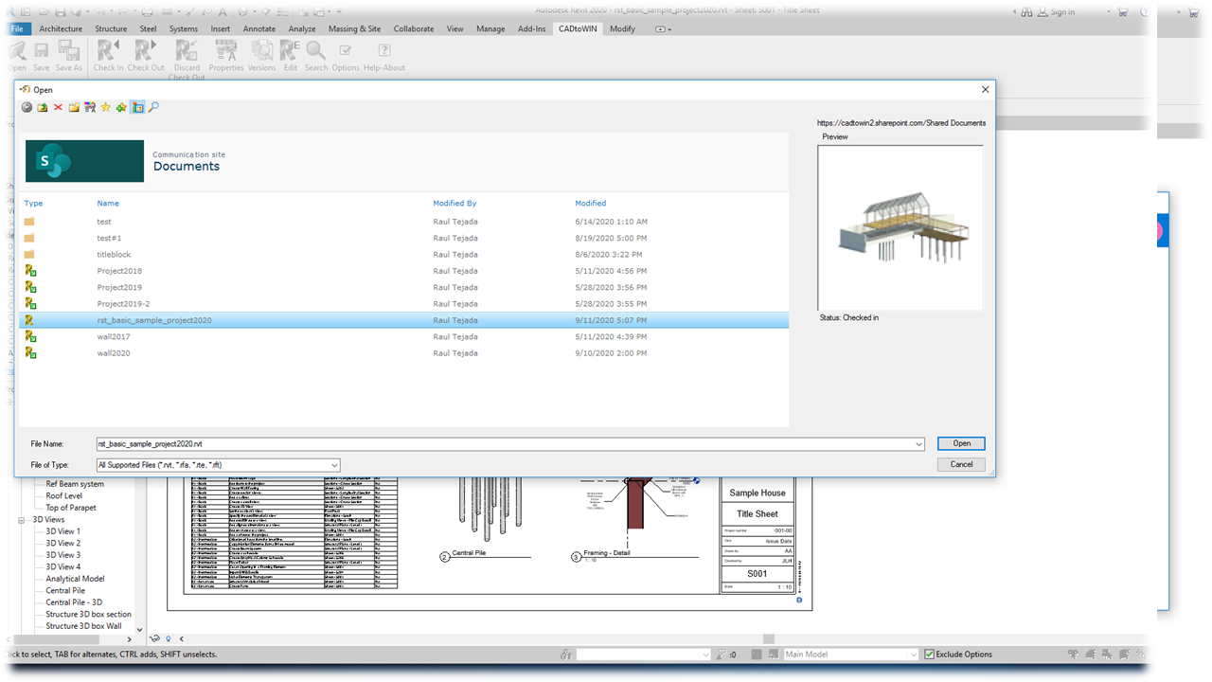Open the Annotate ribbon tab
Image resolution: width=1212 pixels, height=682 pixels.
point(258,29)
